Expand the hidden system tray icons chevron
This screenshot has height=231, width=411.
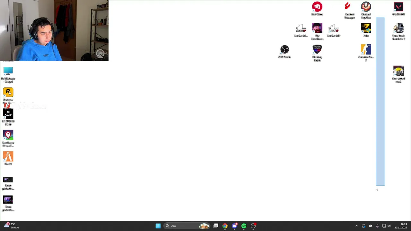pos(356,226)
